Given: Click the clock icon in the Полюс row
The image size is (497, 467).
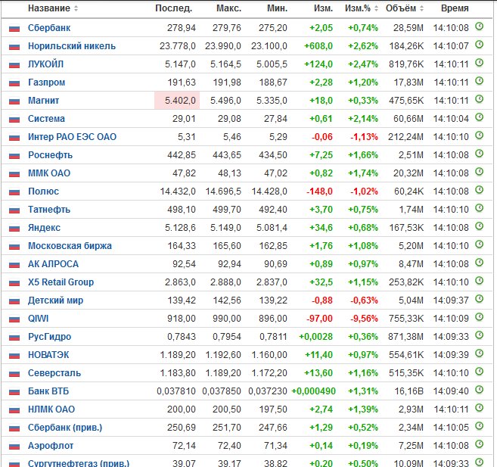Looking at the screenshot, I should coord(480,190).
